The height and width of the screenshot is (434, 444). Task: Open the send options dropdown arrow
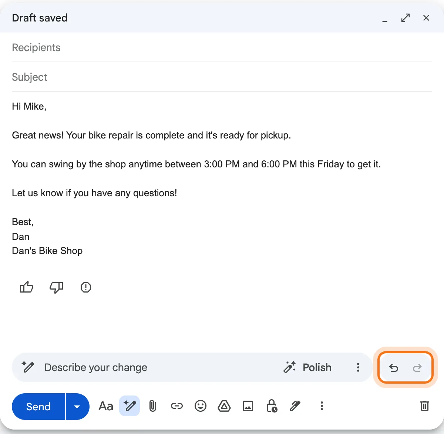(77, 407)
